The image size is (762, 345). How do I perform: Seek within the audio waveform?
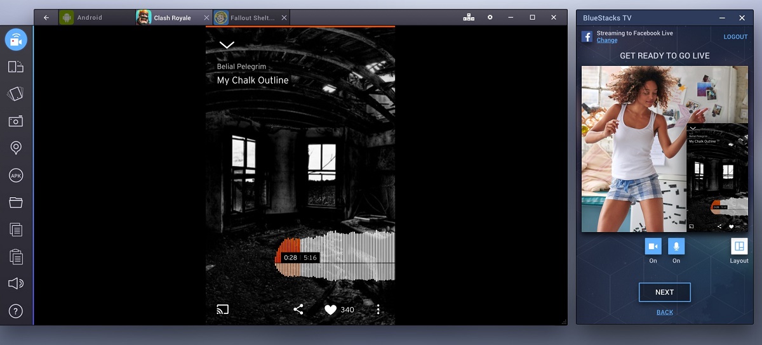[x=335, y=256]
